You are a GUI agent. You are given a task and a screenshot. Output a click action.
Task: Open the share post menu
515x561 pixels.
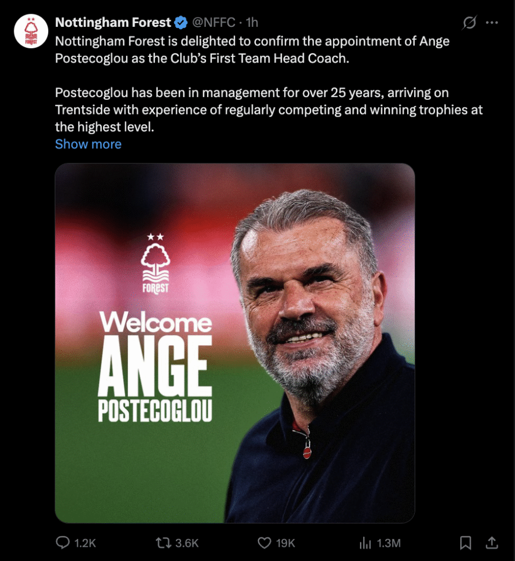tap(492, 543)
